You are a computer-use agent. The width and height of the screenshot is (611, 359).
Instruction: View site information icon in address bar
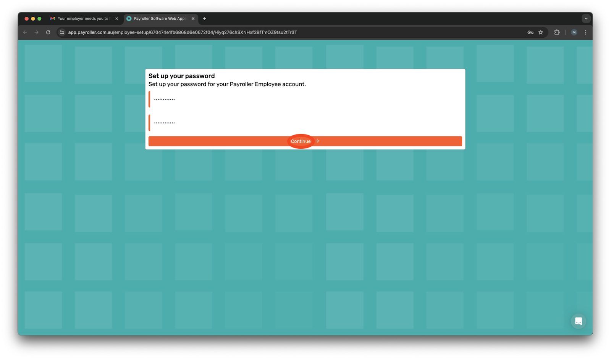tap(62, 32)
